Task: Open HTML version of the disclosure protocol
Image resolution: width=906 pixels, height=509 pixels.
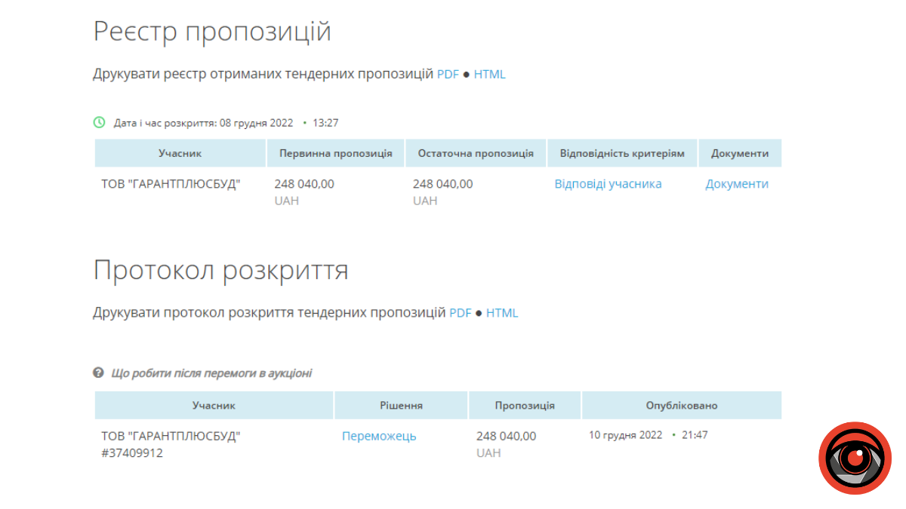Action: pos(503,312)
